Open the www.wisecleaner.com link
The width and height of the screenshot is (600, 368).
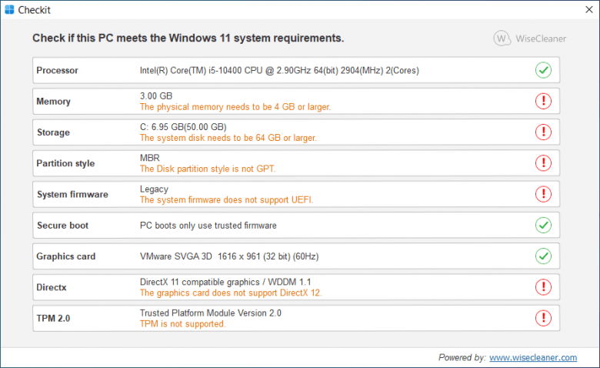click(533, 357)
